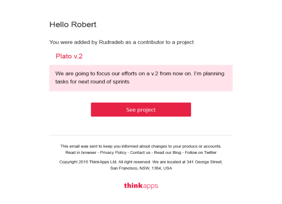Open the Read in browser link

(81, 153)
